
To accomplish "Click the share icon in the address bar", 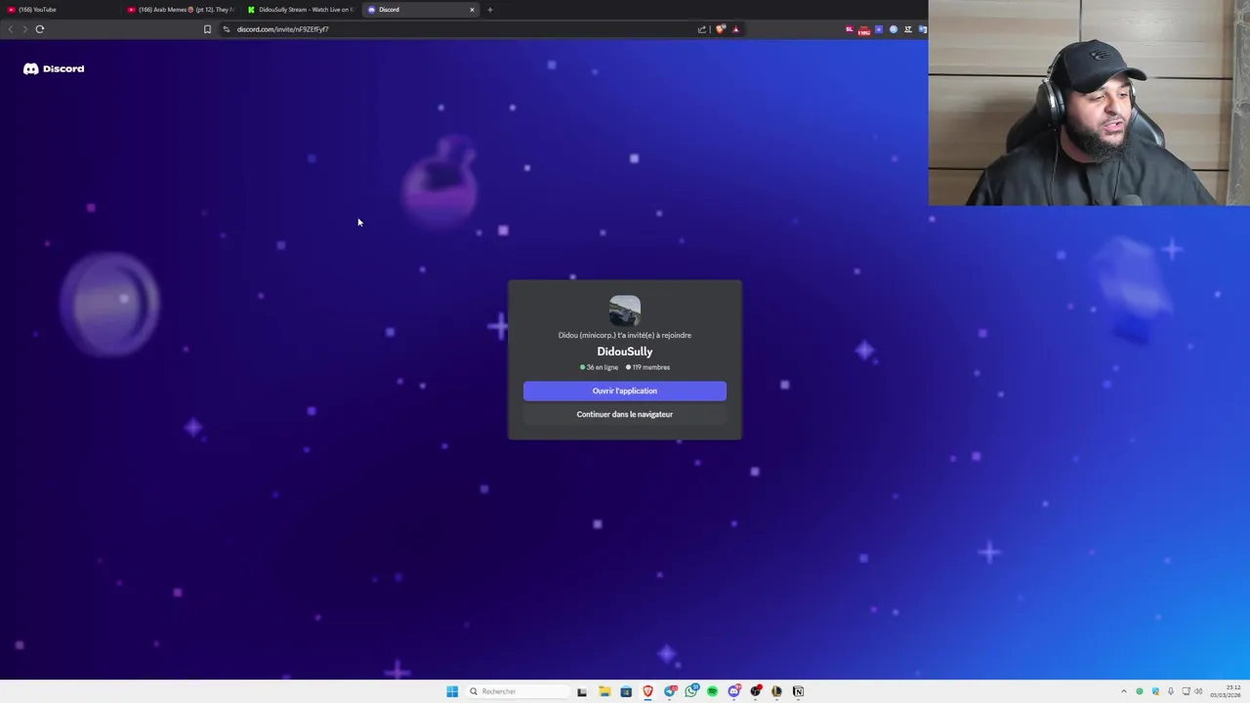I will tap(701, 29).
